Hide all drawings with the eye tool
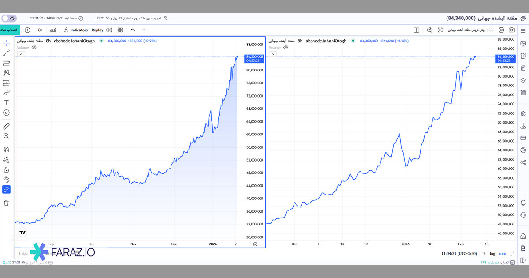529x278 pixels. click(6, 179)
